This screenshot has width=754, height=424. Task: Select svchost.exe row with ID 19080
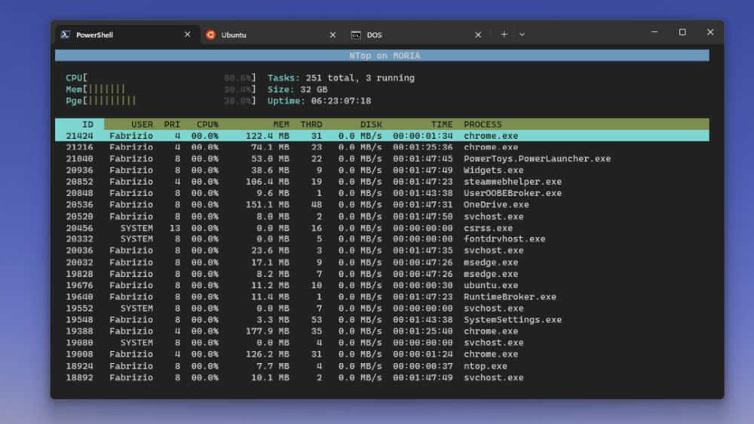(x=382, y=343)
